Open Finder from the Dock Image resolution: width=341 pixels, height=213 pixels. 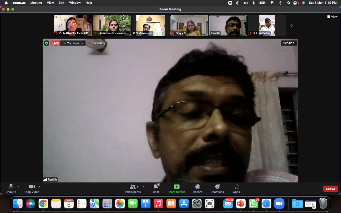tap(18, 204)
